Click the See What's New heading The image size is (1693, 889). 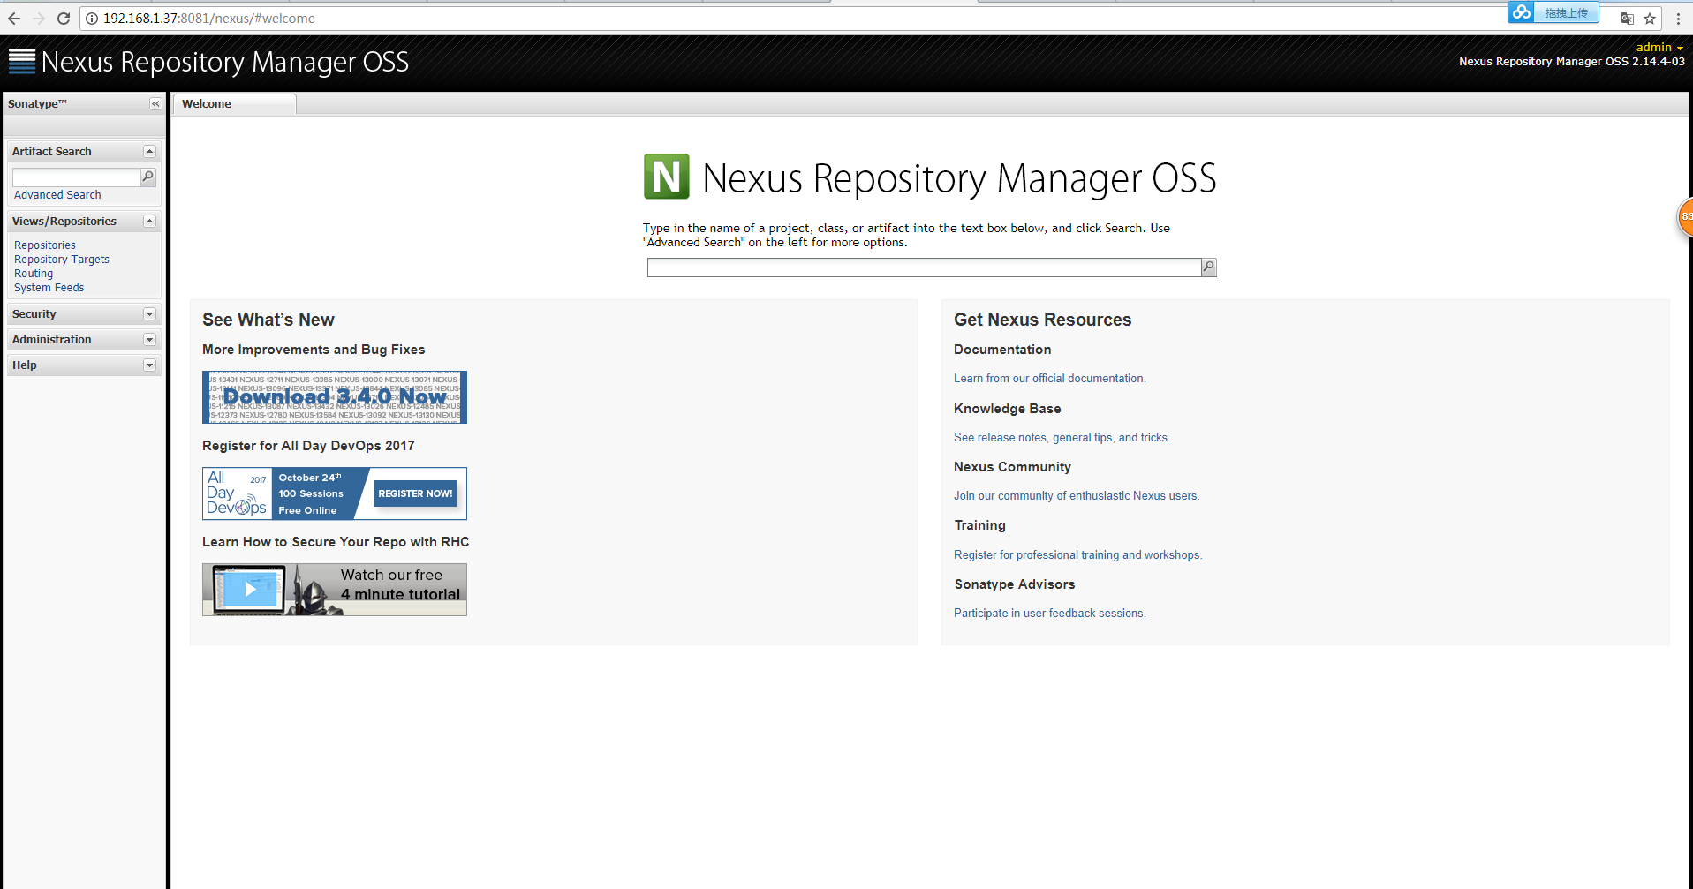click(x=268, y=320)
